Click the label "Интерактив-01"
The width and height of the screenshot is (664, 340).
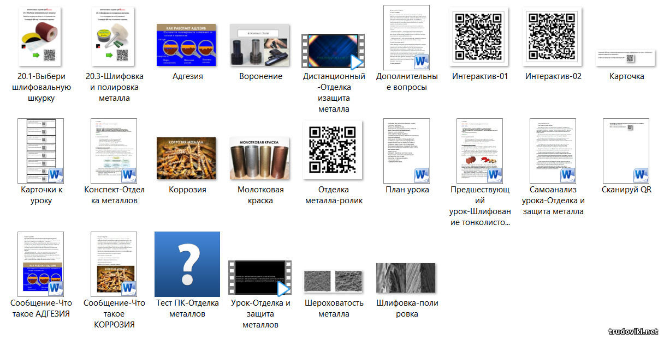[x=480, y=76]
